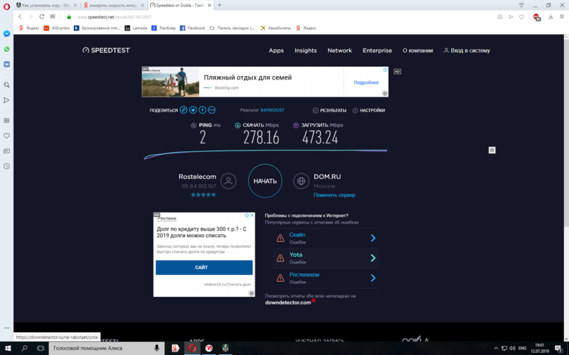Image resolution: width=569 pixels, height=355 pixels.
Task: Expand the Yota error report arrow
Action: click(373, 258)
